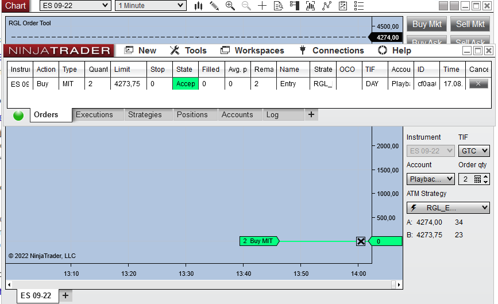Click the limit price cell 4273,75
The height and width of the screenshot is (304, 498).
[128, 84]
